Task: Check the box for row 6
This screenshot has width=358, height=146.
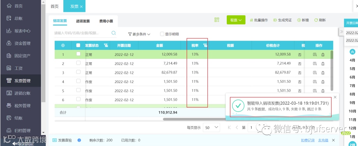Action: pyautogui.click(x=78, y=99)
